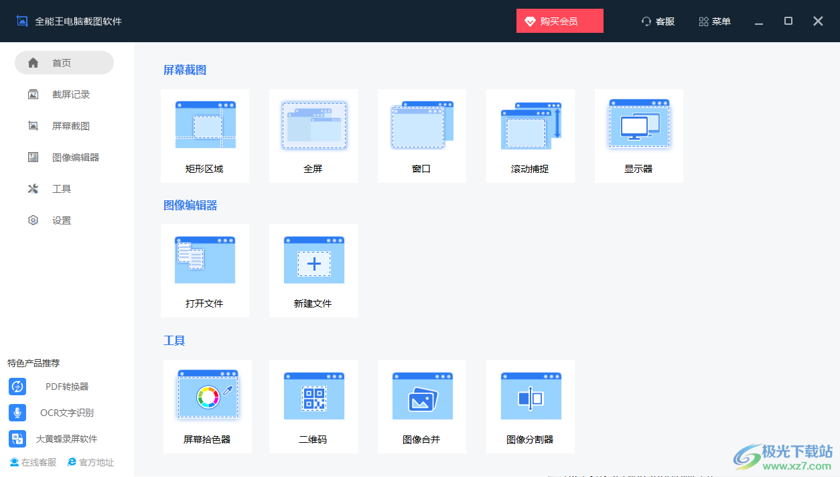This screenshot has height=477, width=840.
Task: Open the 官方地址 link
Action: [x=91, y=462]
